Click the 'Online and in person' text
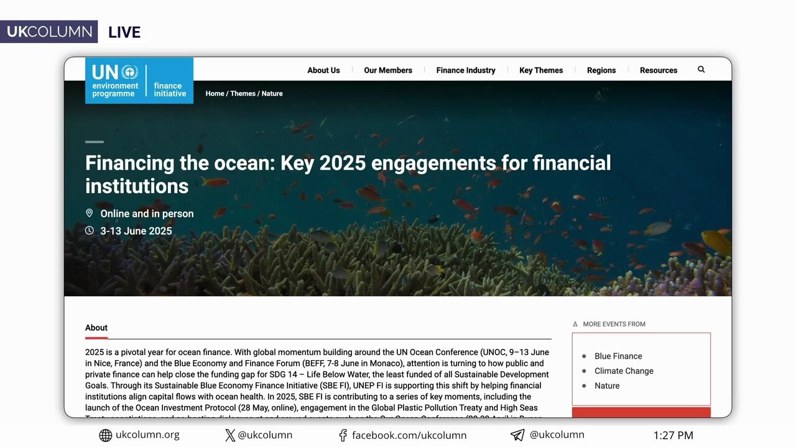Viewport: 796px width, 447px height. point(147,214)
